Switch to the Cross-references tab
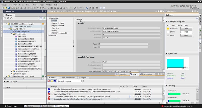202x108 pixels. tap(67, 78)
